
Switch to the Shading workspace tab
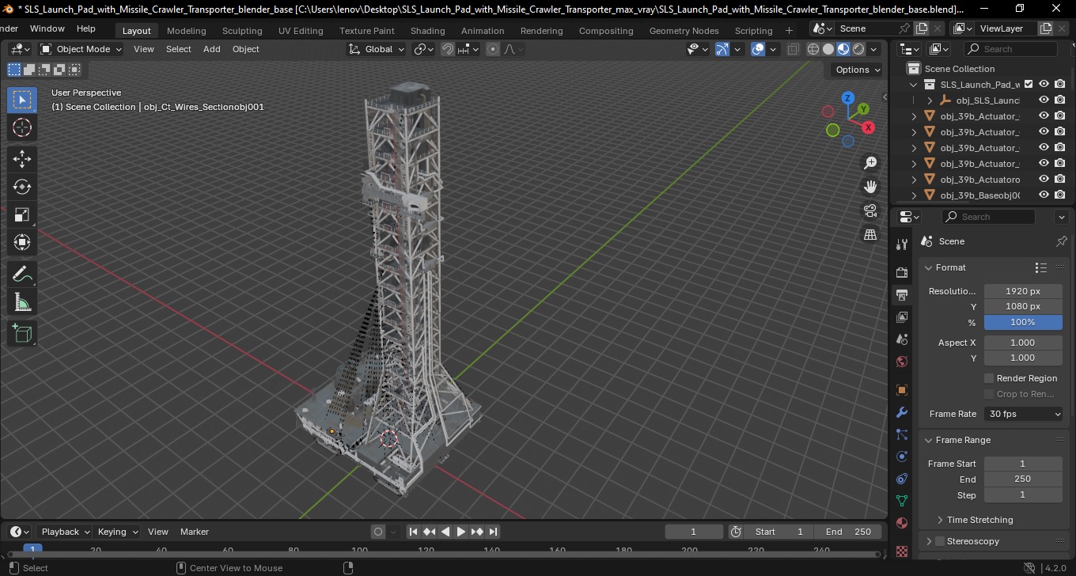(427, 31)
